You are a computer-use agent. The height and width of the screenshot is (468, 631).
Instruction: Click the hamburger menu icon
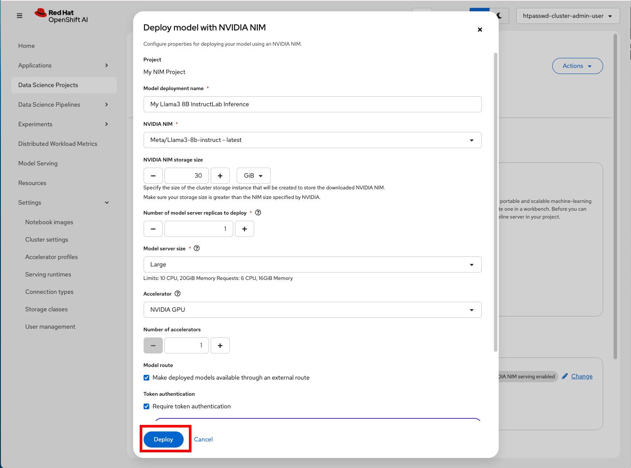coord(20,16)
